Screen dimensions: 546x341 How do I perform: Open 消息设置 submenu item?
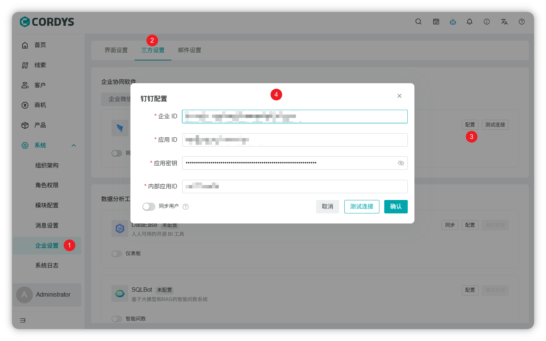[x=47, y=226]
